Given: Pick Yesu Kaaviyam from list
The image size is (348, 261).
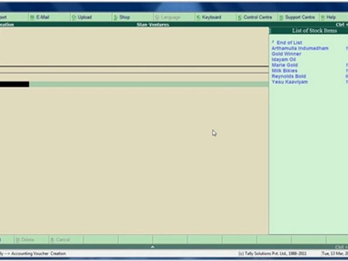Looking at the screenshot, I should [290, 82].
